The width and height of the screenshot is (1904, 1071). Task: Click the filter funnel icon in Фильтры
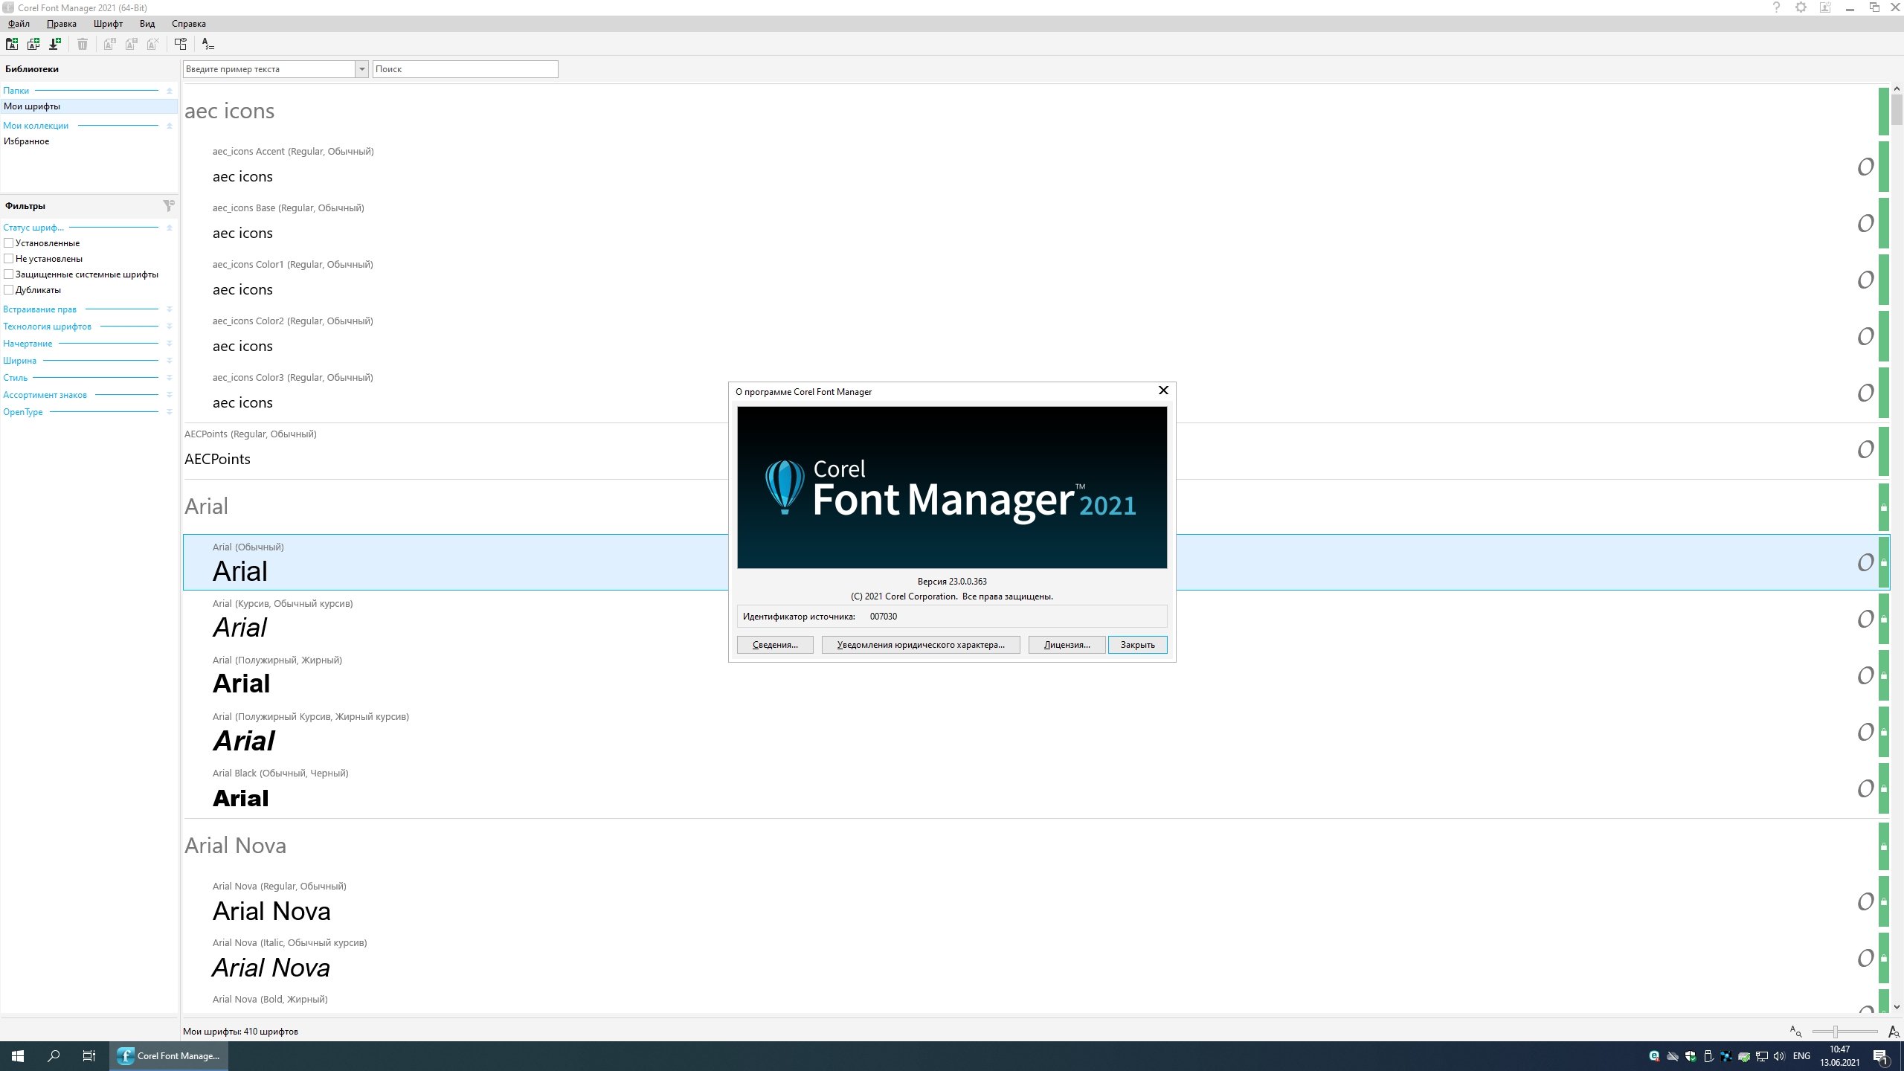(x=169, y=205)
